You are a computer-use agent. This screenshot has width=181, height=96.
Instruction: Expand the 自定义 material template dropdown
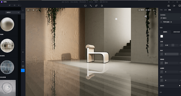point(171,18)
